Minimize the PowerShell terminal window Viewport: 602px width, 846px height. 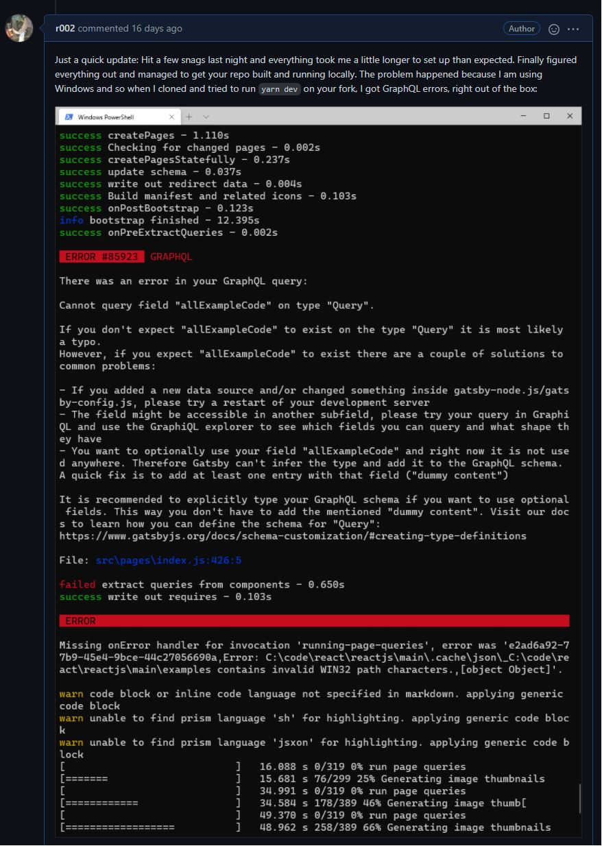(524, 116)
